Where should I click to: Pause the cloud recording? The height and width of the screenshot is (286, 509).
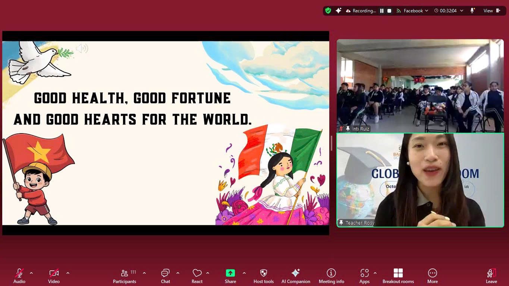[x=381, y=11]
